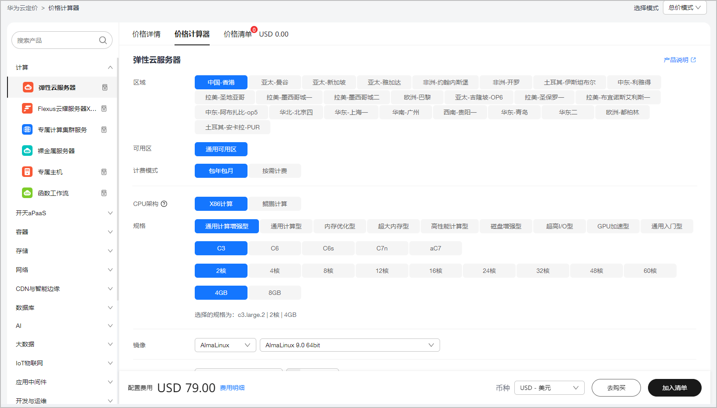Expand the 数据库 sidebar category
This screenshot has width=717, height=408.
coord(64,308)
